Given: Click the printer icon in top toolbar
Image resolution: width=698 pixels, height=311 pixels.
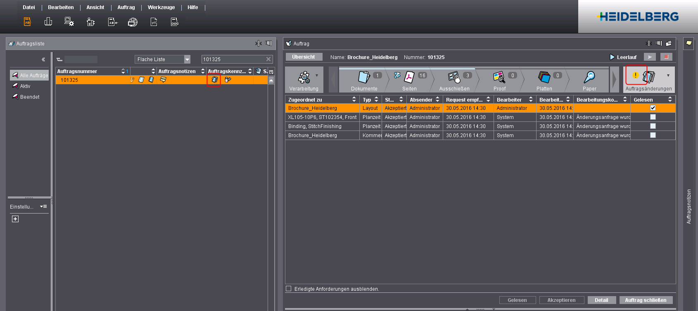Looking at the screenshot, I should pos(133,22).
